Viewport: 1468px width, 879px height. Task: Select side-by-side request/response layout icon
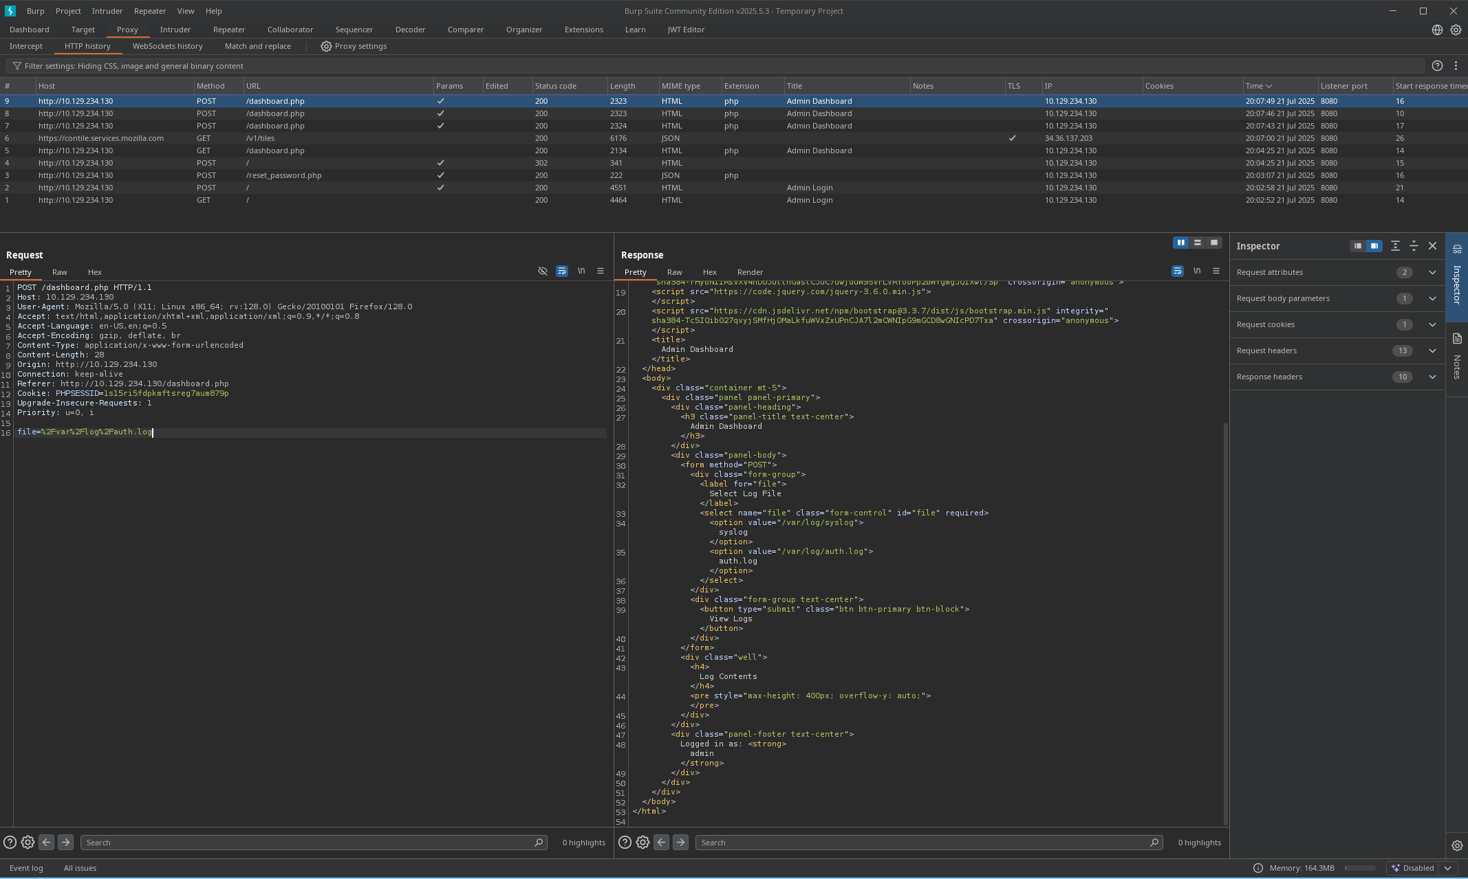pyautogui.click(x=1180, y=243)
